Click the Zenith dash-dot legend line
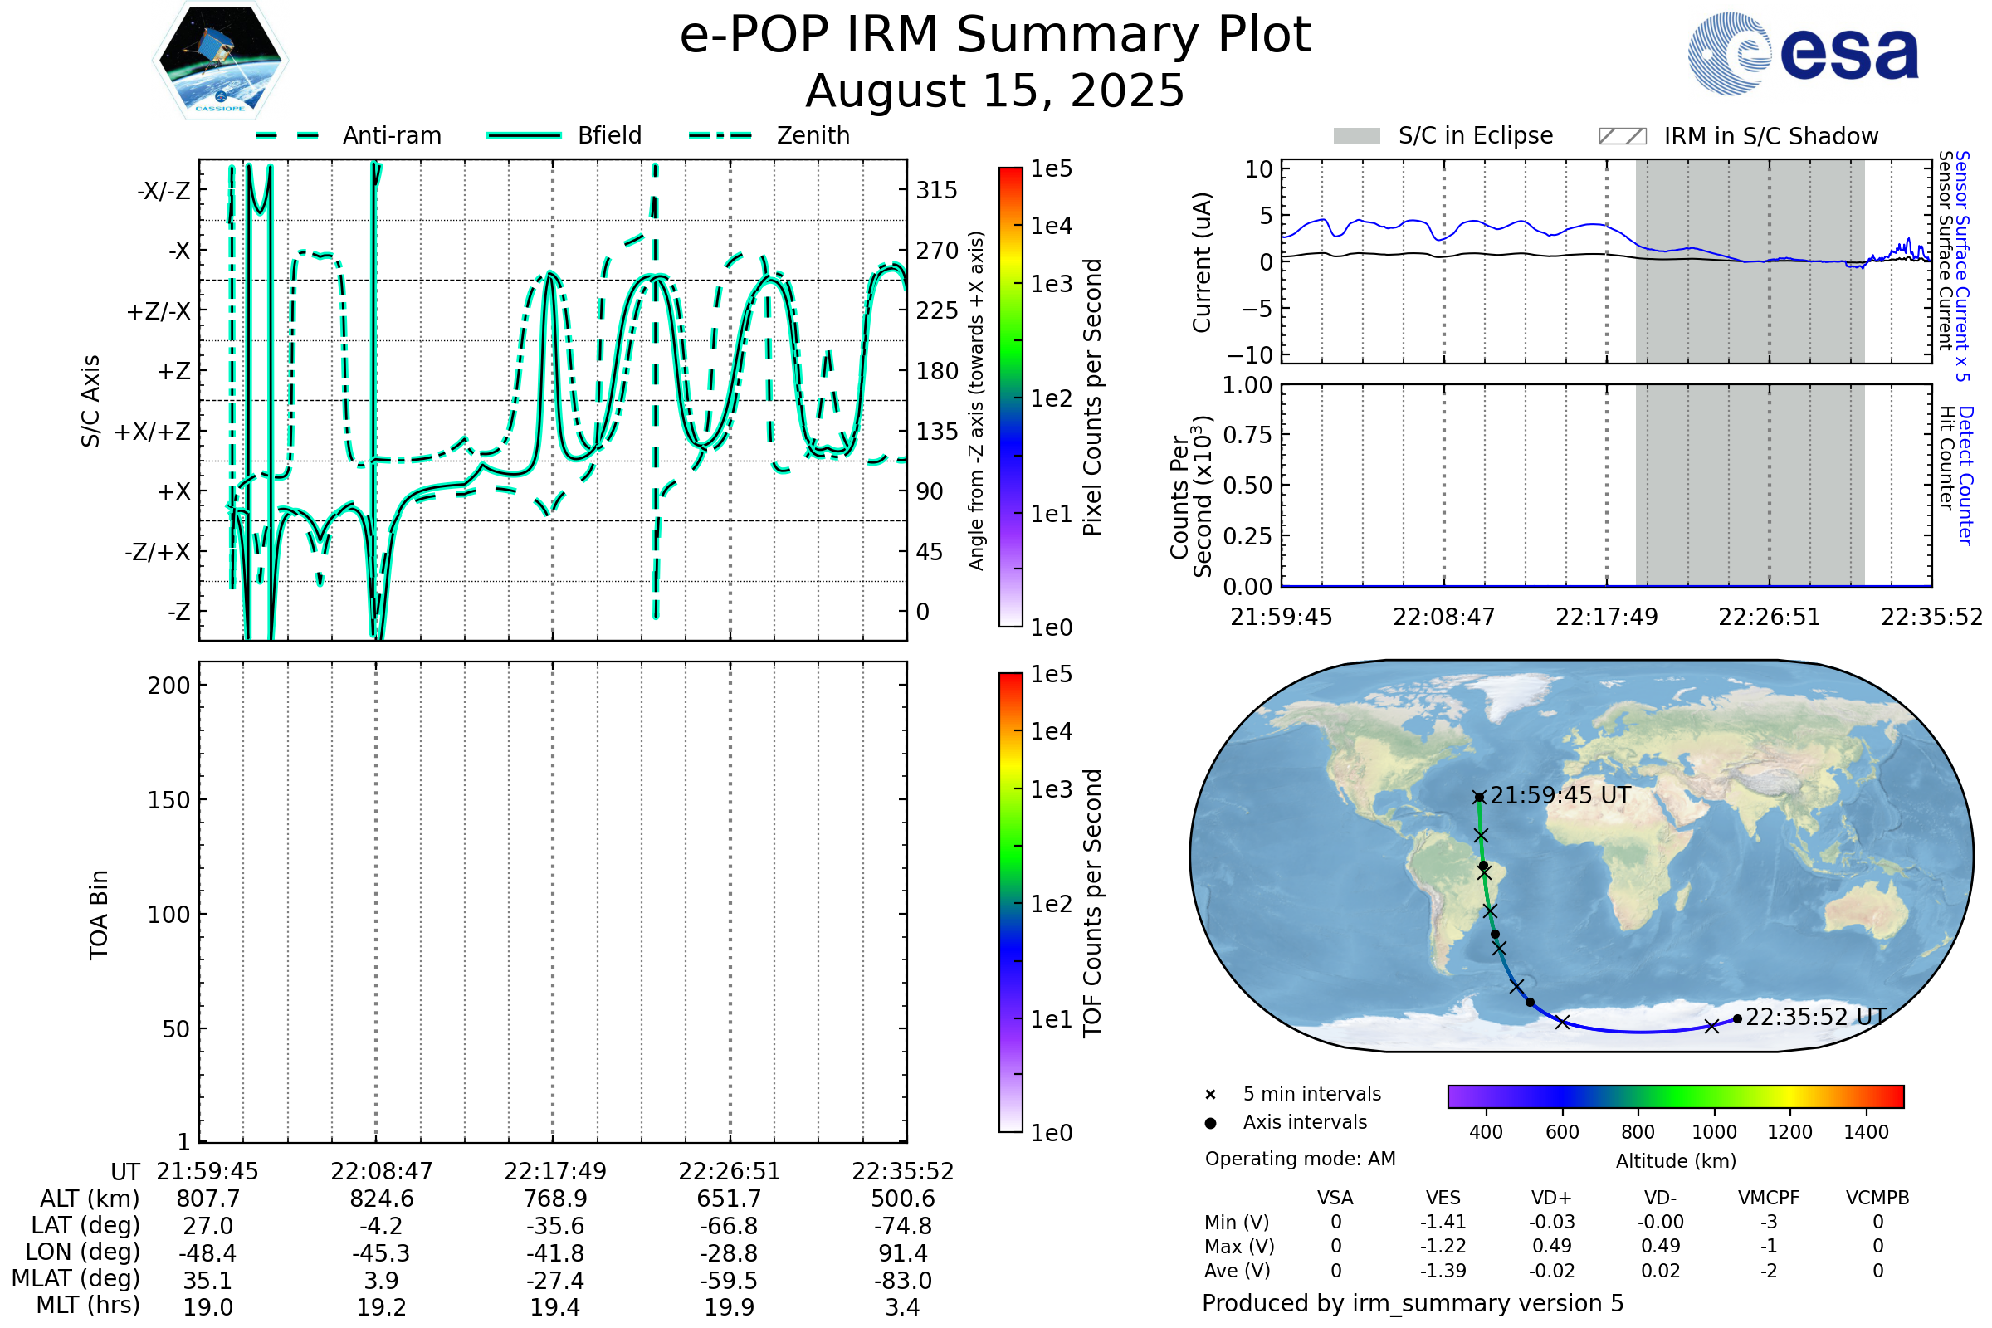Screen dimensions: 1992x1328 [x=720, y=135]
